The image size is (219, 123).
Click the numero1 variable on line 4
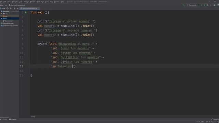click(x=50, y=26)
